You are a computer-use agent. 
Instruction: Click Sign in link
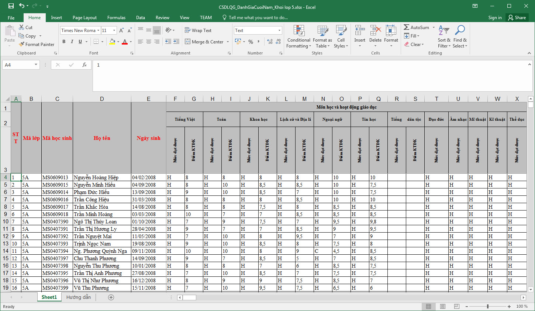point(495,18)
